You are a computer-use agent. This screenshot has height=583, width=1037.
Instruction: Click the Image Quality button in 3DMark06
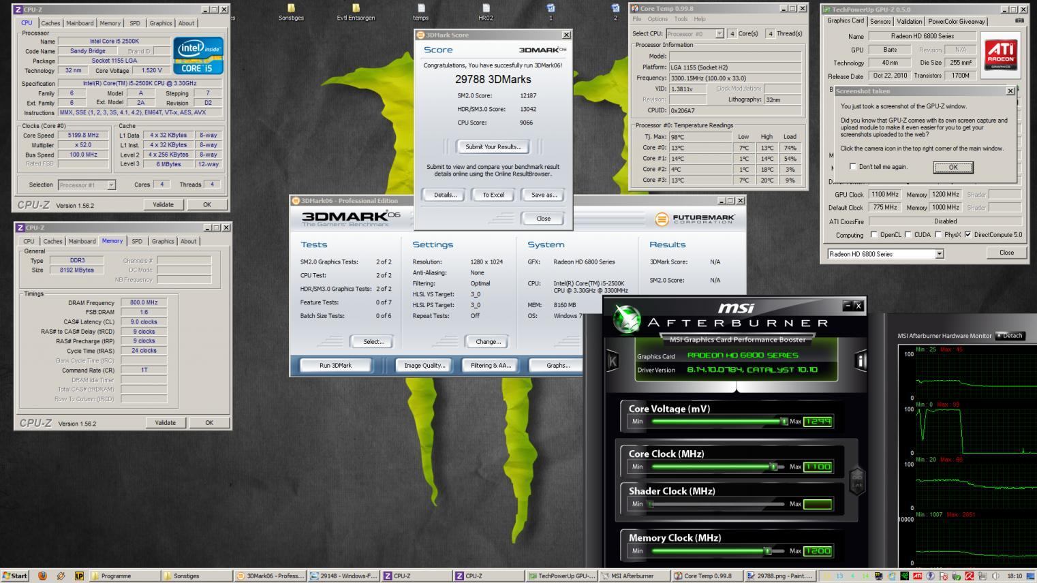tap(424, 366)
